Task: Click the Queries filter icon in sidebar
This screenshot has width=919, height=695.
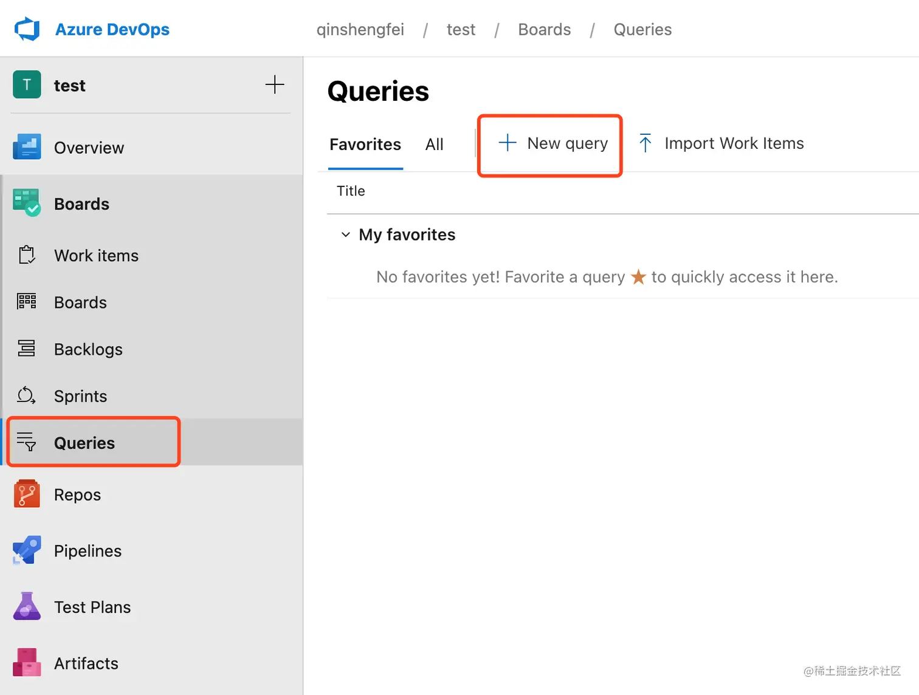Action: pos(27,442)
